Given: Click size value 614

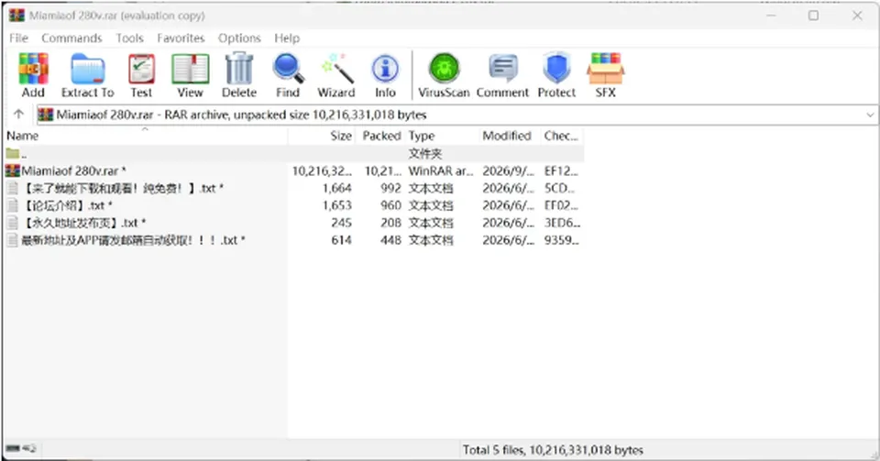Looking at the screenshot, I should tap(341, 241).
